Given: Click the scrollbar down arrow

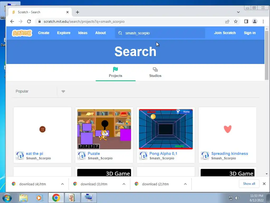Looking at the screenshot, I should click(x=267, y=174).
